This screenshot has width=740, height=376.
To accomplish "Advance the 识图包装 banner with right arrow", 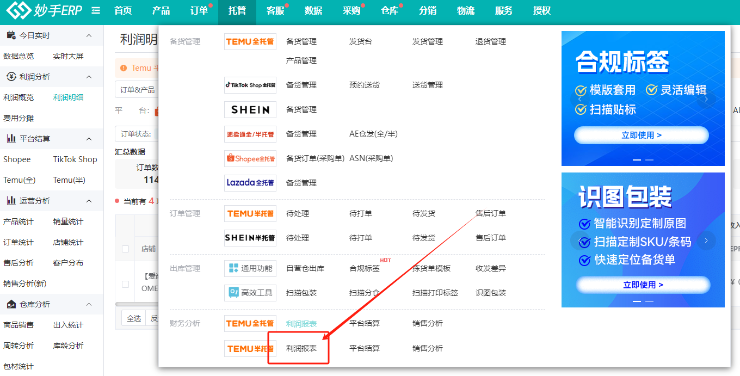I will 706,241.
